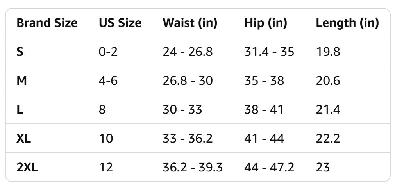This screenshot has height=191, width=395.
Task: Click the hip value 44 - 47.2
Action: [269, 168]
